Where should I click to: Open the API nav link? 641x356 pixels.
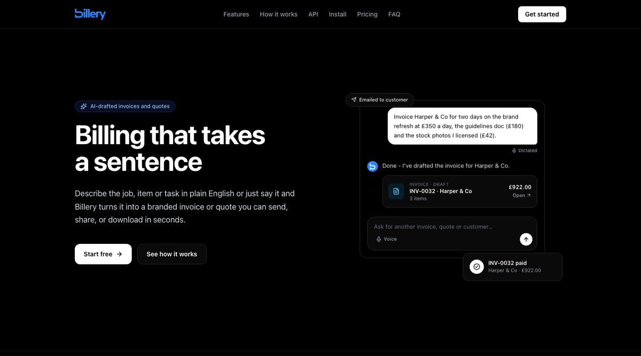tap(313, 14)
